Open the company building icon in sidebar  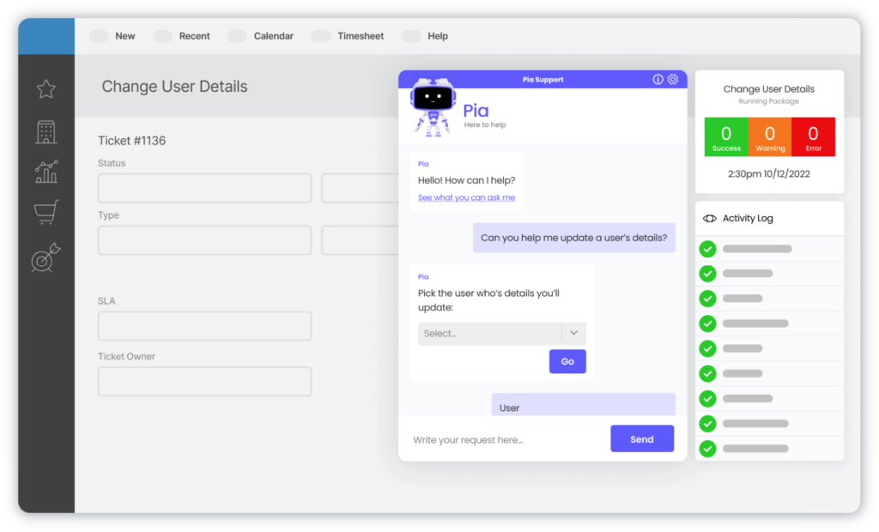46,132
